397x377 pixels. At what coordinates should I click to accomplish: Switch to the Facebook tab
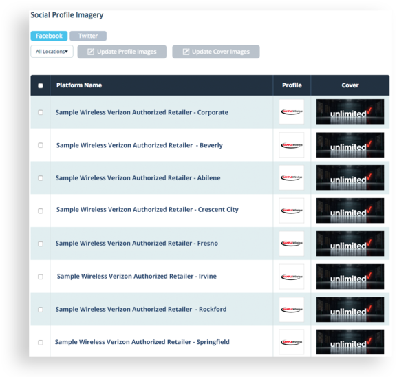[49, 36]
